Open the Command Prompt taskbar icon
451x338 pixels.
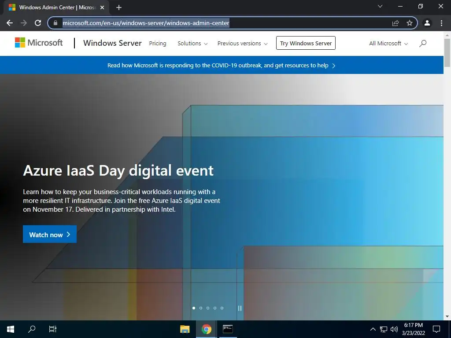(228, 329)
